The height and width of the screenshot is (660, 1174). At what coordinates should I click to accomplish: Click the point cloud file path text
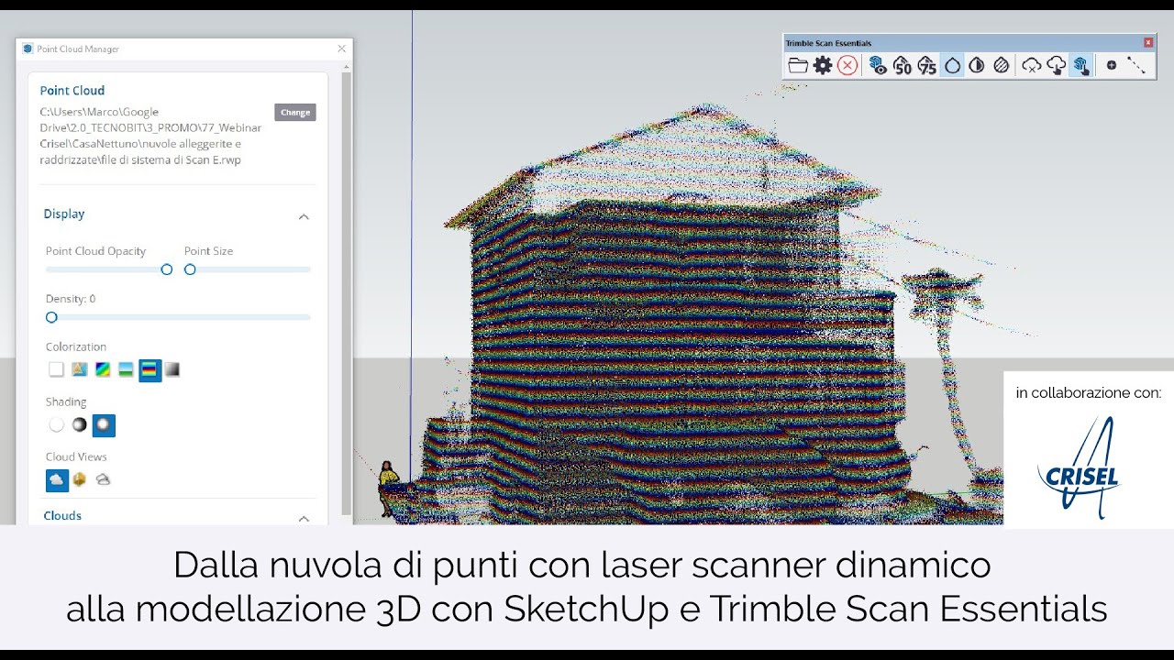click(x=150, y=136)
